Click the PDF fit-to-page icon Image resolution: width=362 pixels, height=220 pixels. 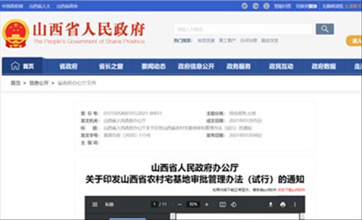click(223, 204)
